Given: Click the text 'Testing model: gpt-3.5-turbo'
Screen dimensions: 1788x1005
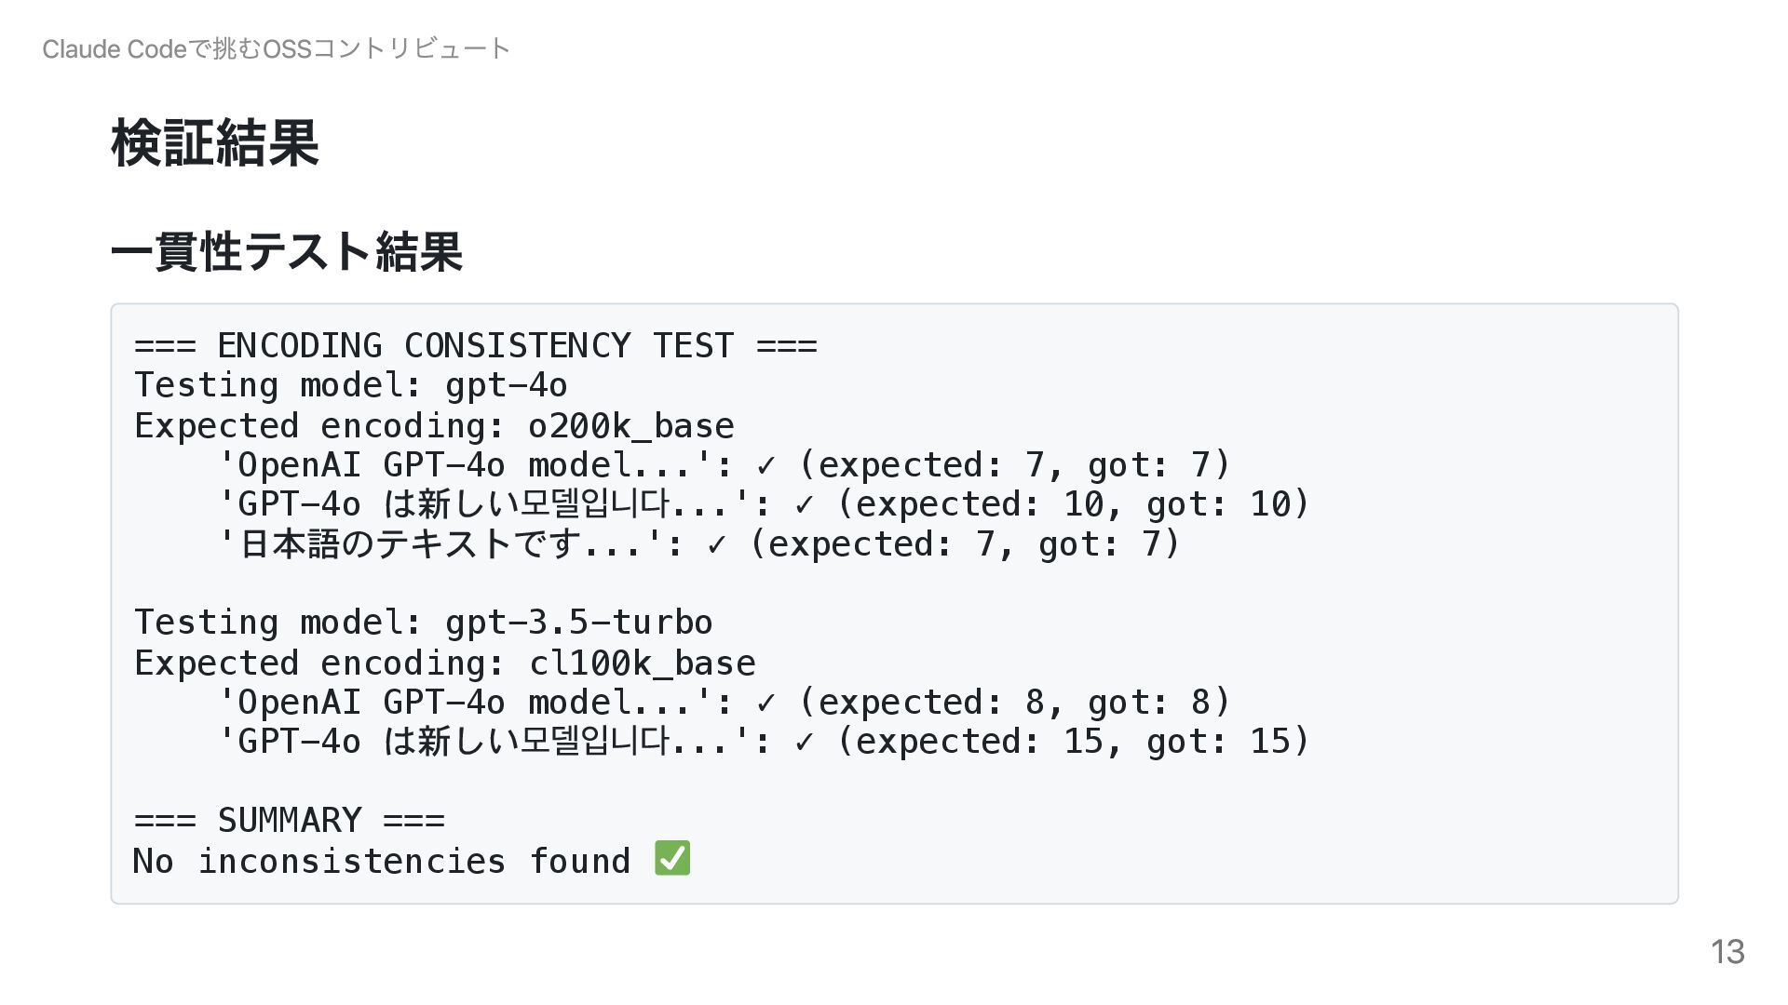Looking at the screenshot, I should point(424,623).
